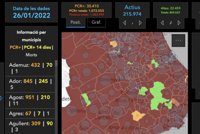This screenshot has height=134, width=200.
Task: Select the Agost municipality entry
Action: click(x=30, y=100)
